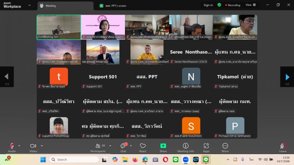Select Pichaya Janmanee 'P' avatar tile

tap(235, 126)
